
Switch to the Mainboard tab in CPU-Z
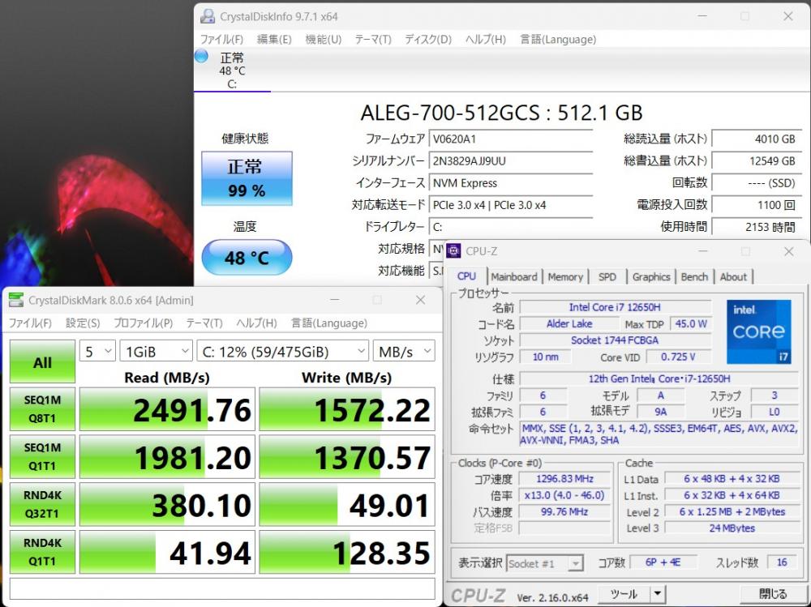tap(513, 276)
